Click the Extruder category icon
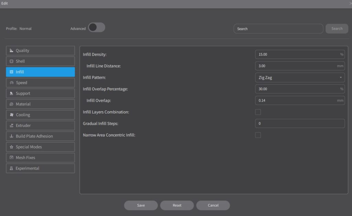352x216 pixels. coord(11,125)
